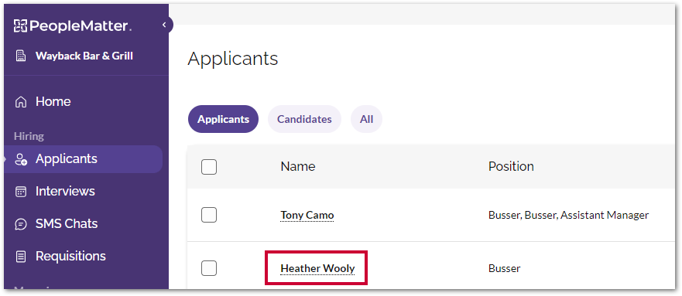Switch to the All filter tab

coord(367,119)
